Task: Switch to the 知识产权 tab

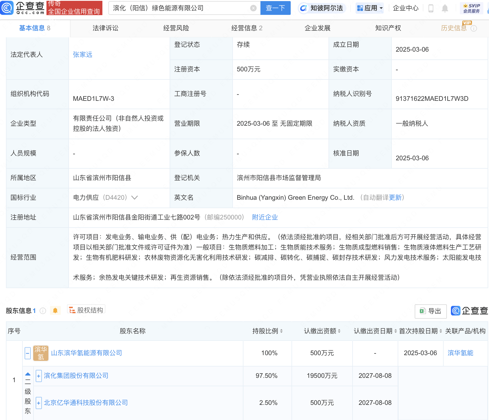Action: (x=388, y=28)
